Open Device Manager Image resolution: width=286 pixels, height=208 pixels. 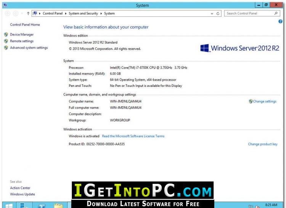click(22, 34)
